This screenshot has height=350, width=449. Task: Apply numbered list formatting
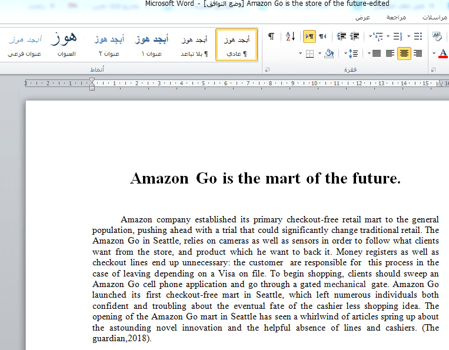[398, 36]
